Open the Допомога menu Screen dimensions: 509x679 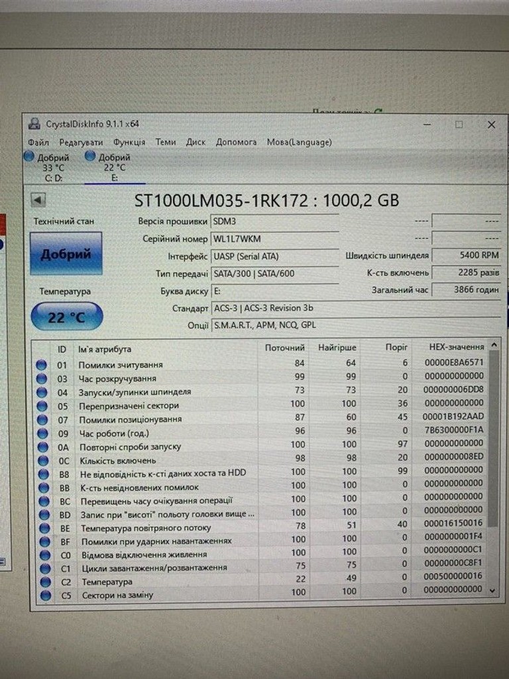point(236,142)
